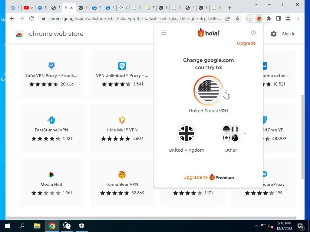This screenshot has width=310, height=232.
Task: Open TunnelBear VPN extension card
Action: coord(122,182)
